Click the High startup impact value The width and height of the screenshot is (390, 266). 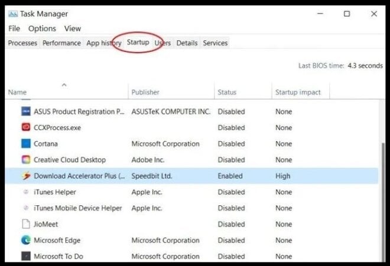click(283, 176)
